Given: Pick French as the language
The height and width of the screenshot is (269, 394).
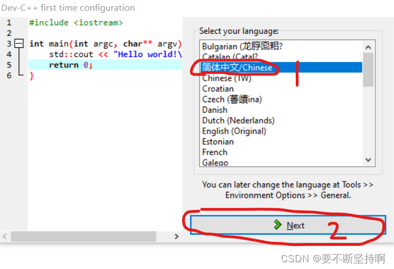Looking at the screenshot, I should tap(214, 152).
